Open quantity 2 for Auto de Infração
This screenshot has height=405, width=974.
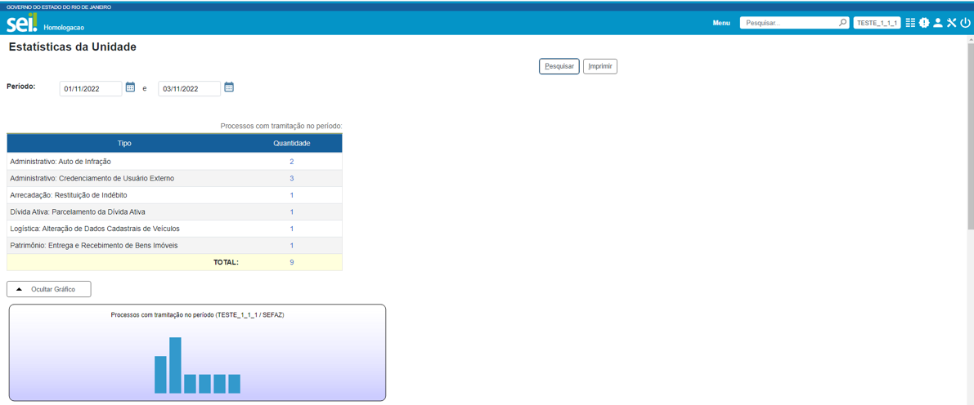291,162
